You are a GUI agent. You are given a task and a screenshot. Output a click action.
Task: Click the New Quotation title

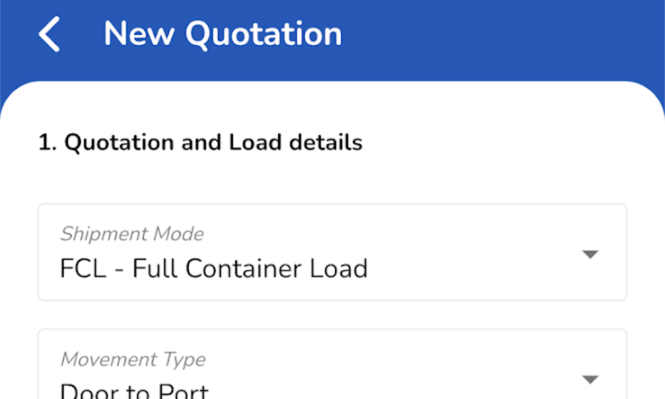coord(223,33)
